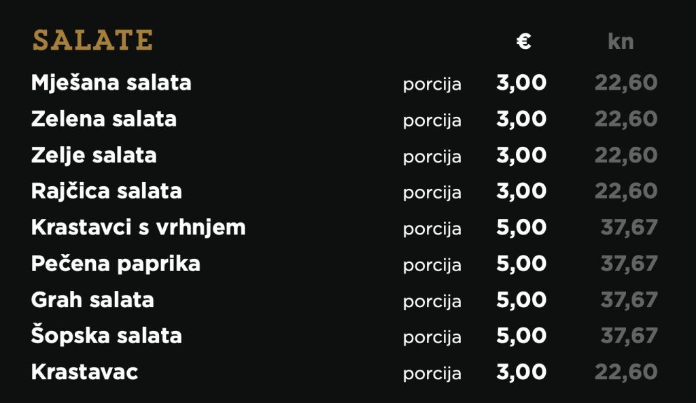Select the kn currency column header
The image size is (696, 403).
tap(621, 41)
